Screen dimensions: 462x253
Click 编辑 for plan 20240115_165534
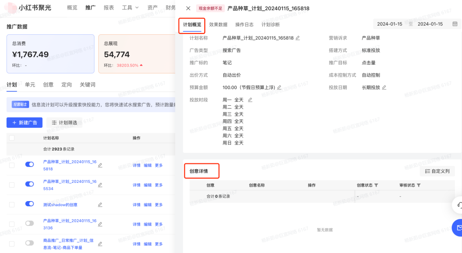coord(148,185)
